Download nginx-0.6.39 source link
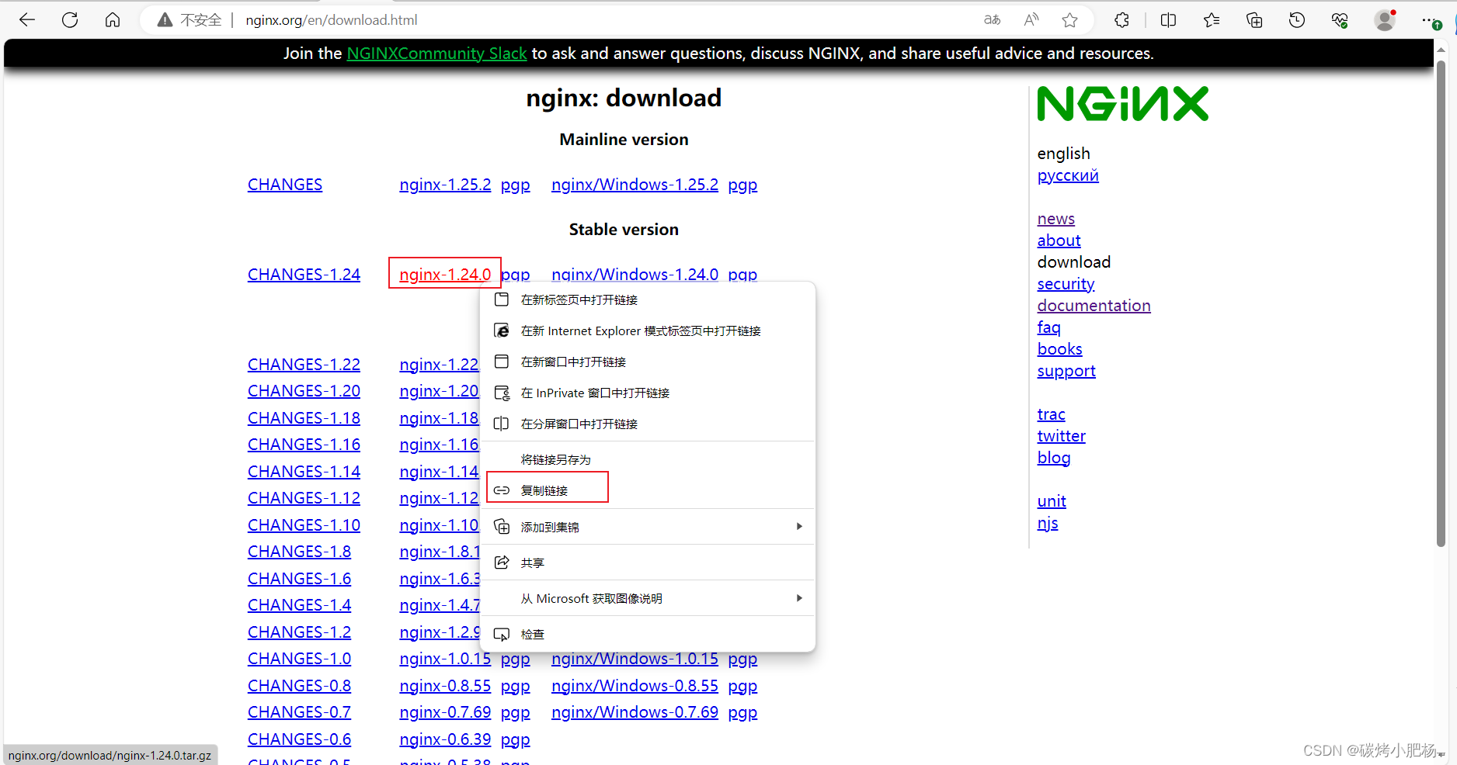 [x=445, y=739]
